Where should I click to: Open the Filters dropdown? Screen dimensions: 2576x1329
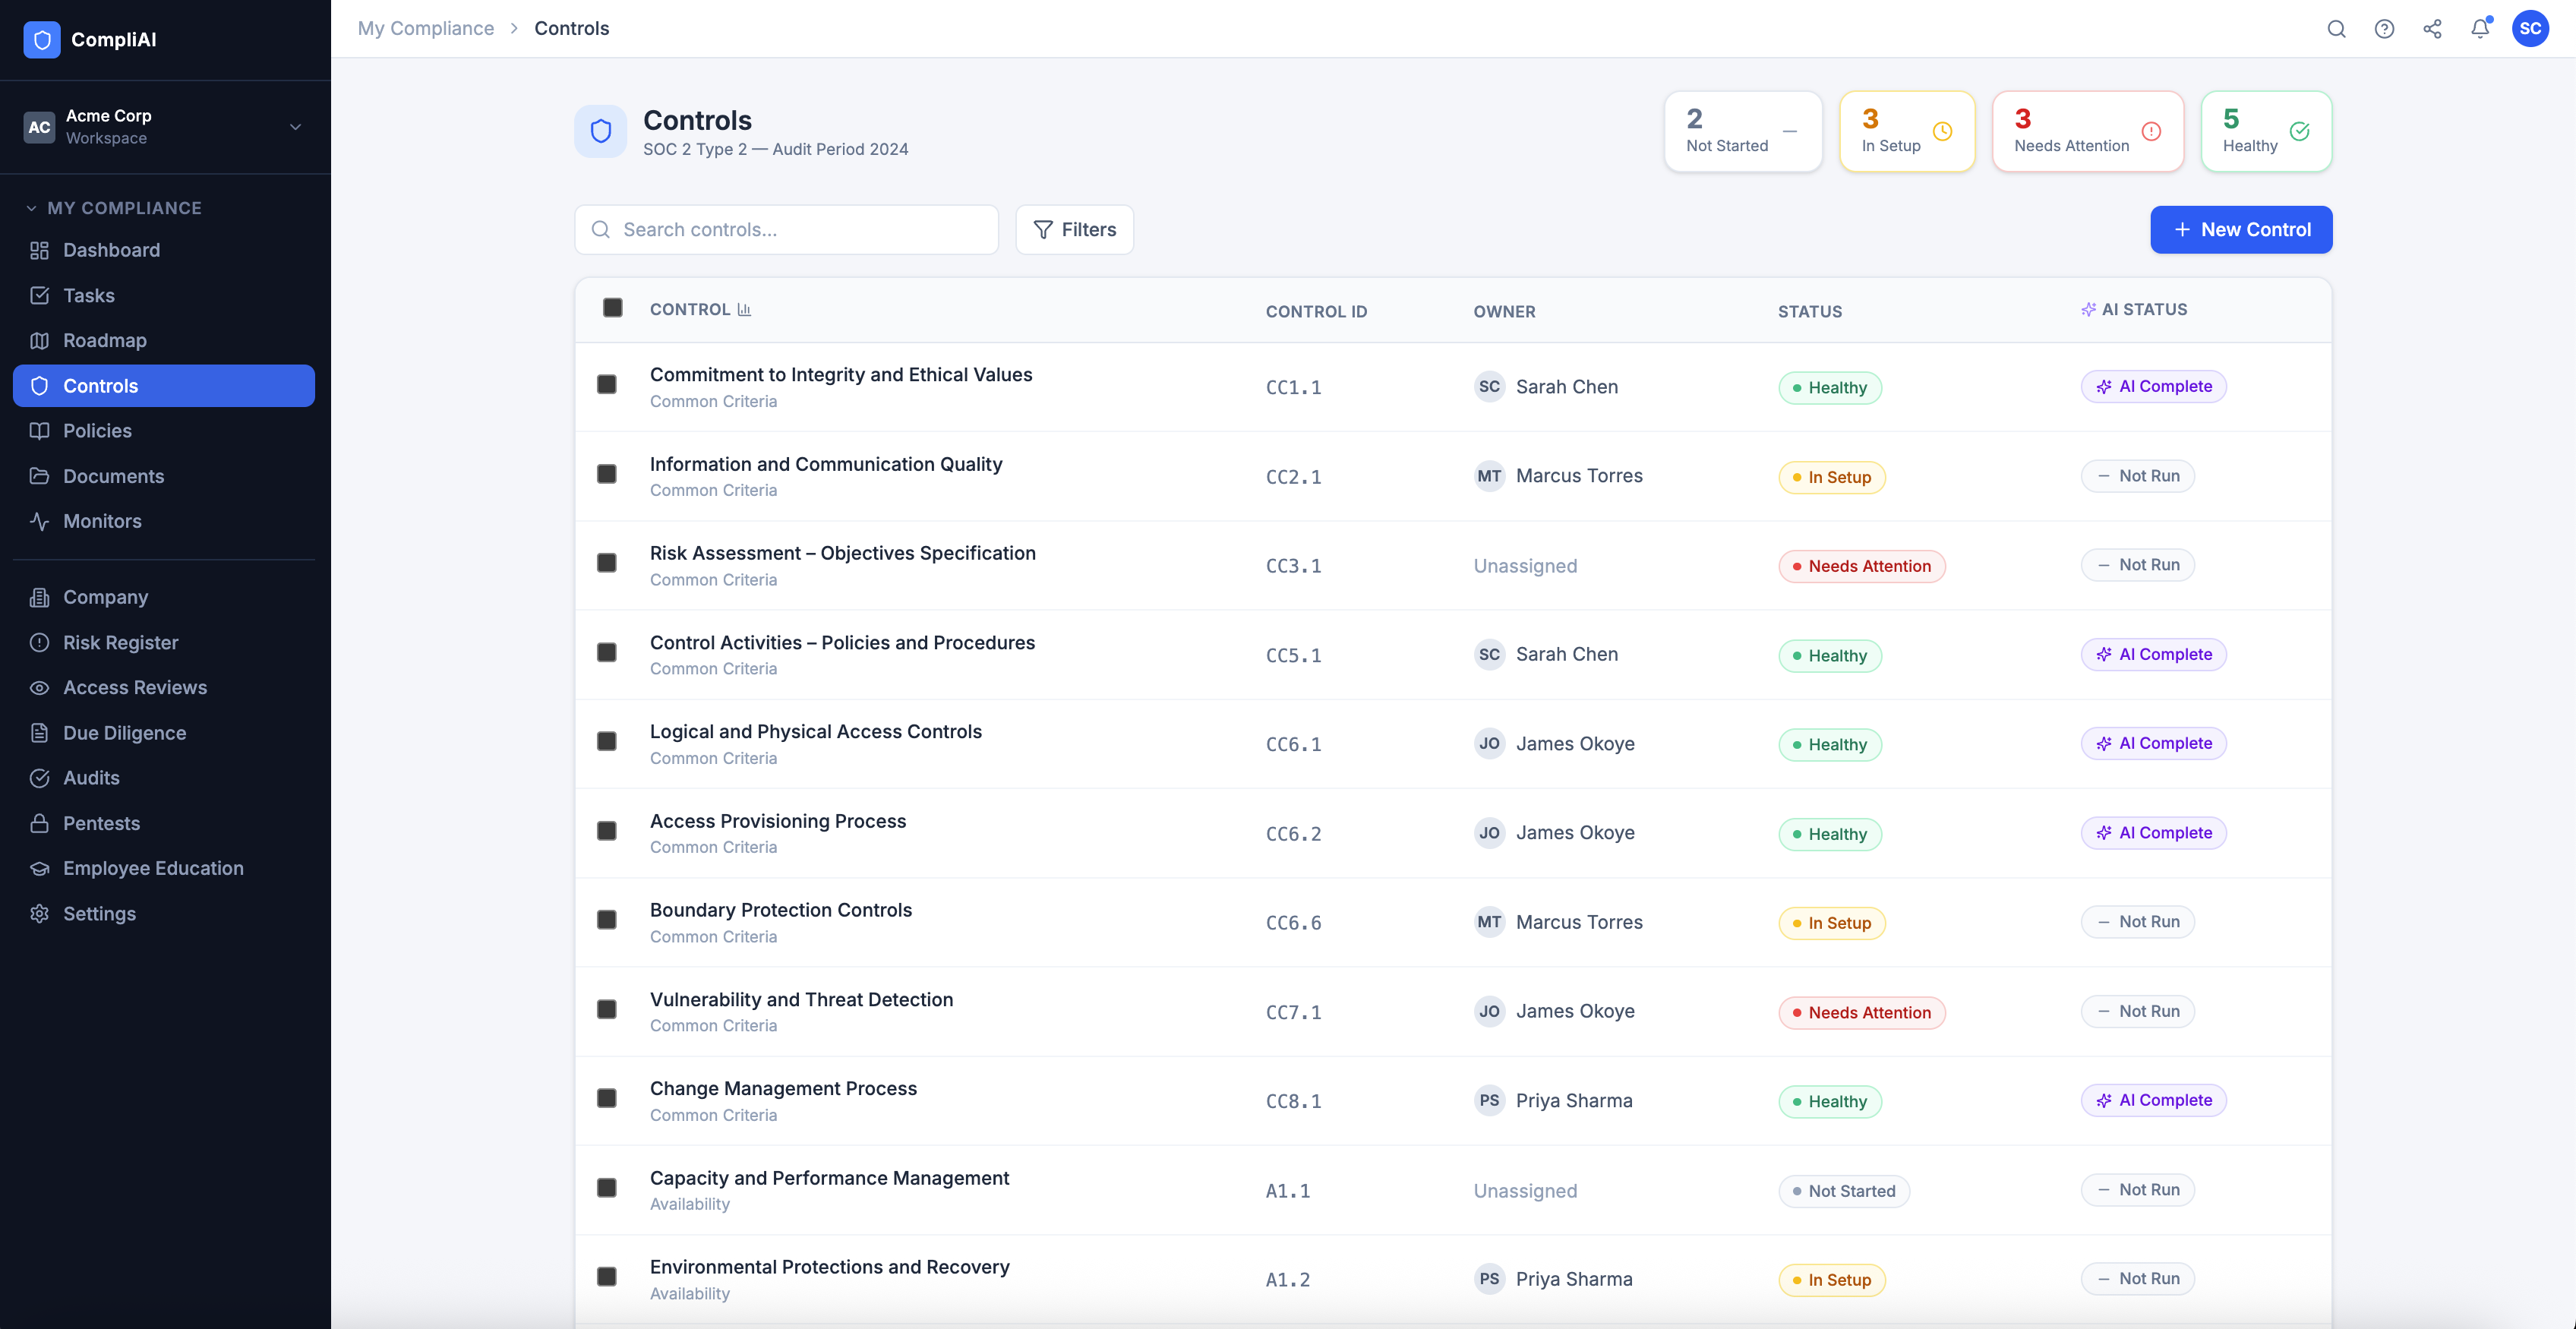[1074, 230]
